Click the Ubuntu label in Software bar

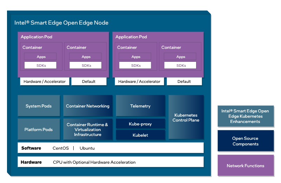point(87,148)
